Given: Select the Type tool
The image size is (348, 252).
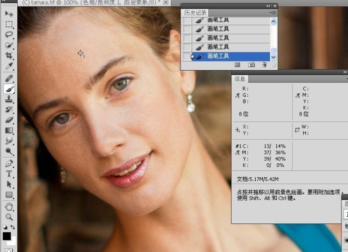Looking at the screenshot, I should [x=9, y=174].
